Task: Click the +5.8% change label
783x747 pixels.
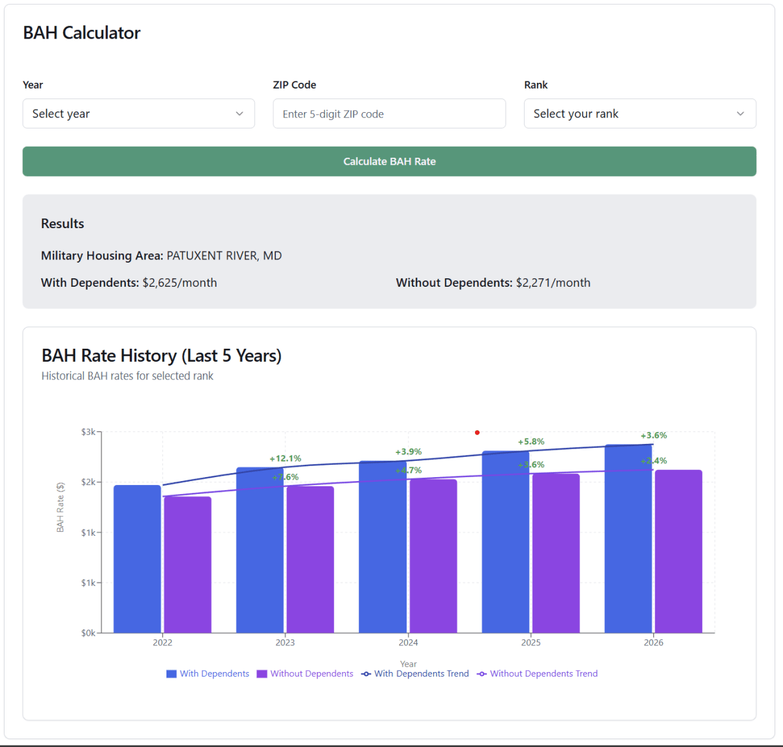Action: [x=531, y=441]
